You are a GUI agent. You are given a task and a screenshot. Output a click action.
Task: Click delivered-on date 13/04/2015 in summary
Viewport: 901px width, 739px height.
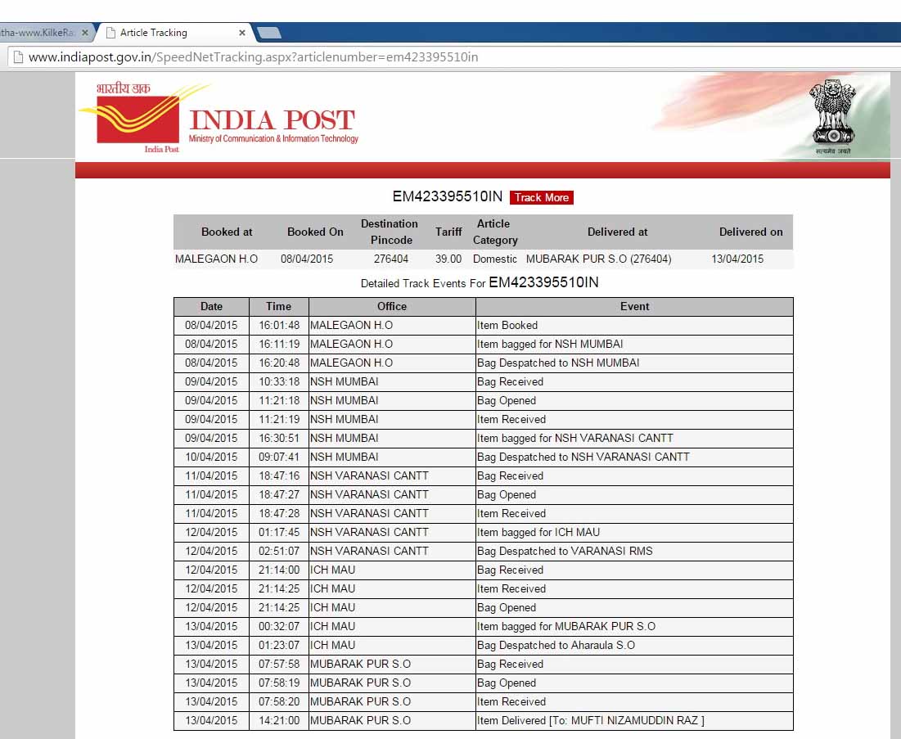point(737,259)
